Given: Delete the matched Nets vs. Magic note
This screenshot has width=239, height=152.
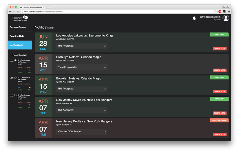Looking at the screenshot, I should pos(220,92).
